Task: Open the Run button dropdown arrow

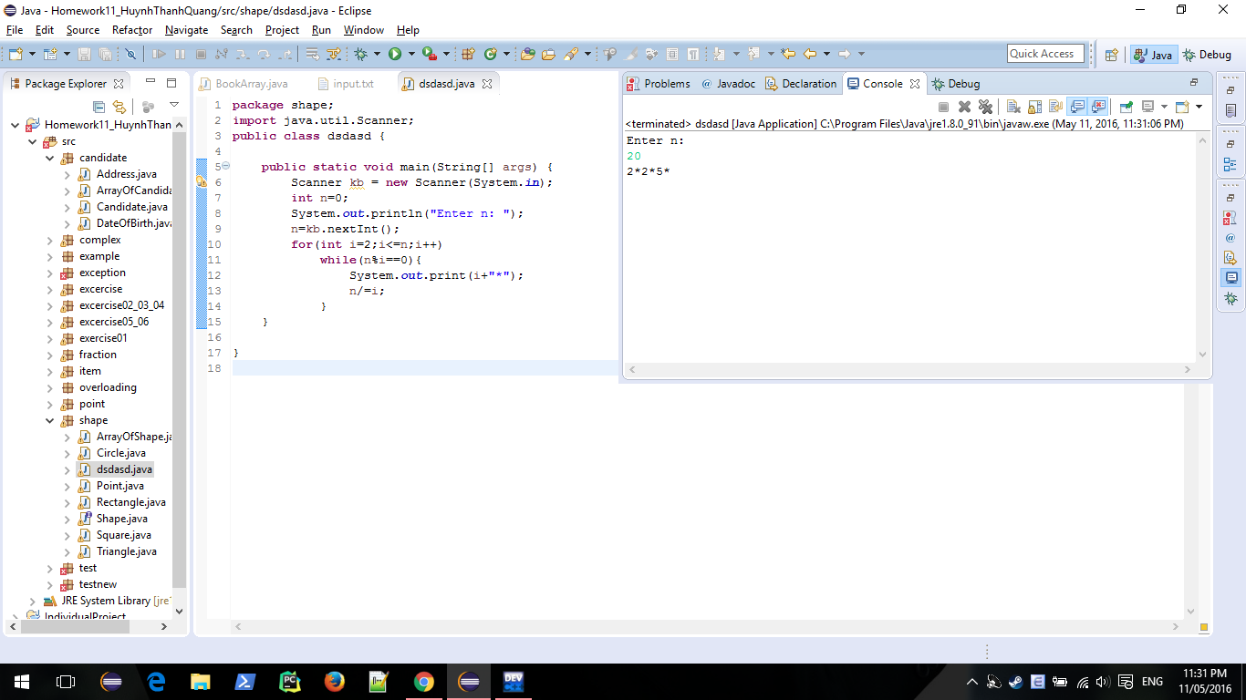Action: (x=411, y=55)
